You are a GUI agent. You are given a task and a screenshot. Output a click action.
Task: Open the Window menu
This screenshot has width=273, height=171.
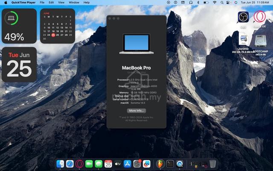(x=74, y=3)
